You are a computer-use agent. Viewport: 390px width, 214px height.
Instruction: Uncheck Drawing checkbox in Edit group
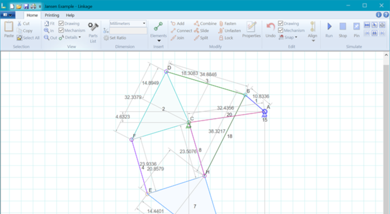coord(281,23)
